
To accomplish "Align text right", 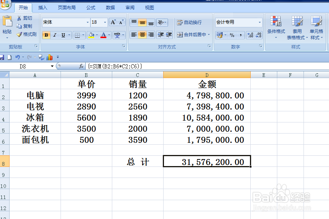I will point(151,35).
